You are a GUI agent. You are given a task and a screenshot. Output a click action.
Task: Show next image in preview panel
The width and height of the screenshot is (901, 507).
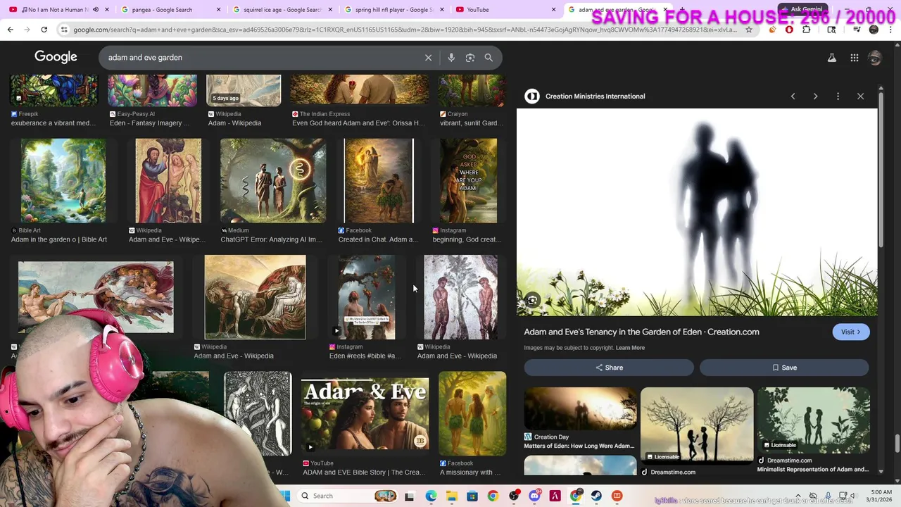pyautogui.click(x=815, y=96)
